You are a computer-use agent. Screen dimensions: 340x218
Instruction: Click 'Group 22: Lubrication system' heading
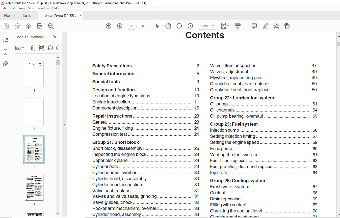pos(242,98)
